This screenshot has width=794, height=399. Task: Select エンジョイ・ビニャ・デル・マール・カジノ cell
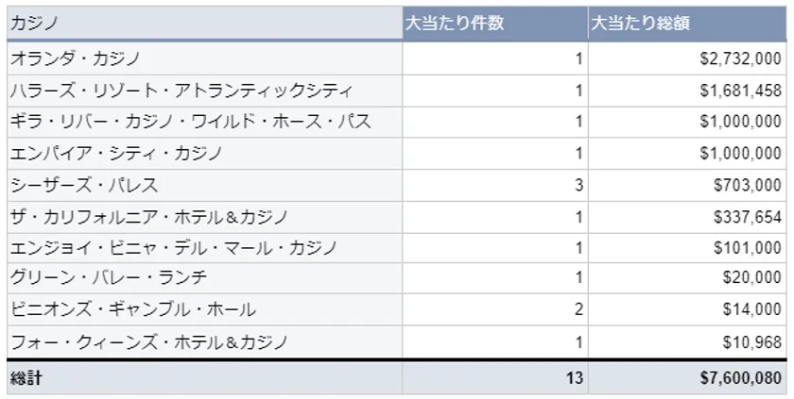[x=173, y=248]
